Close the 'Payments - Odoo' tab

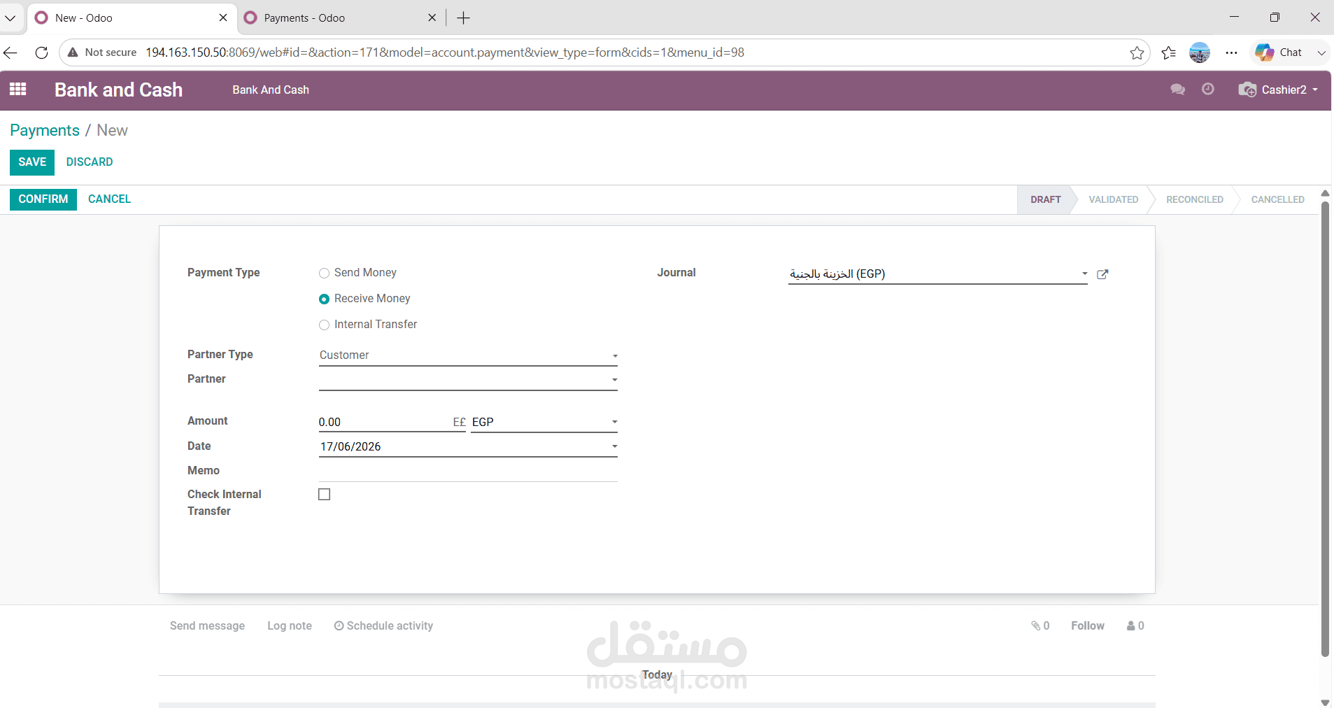[x=432, y=17]
